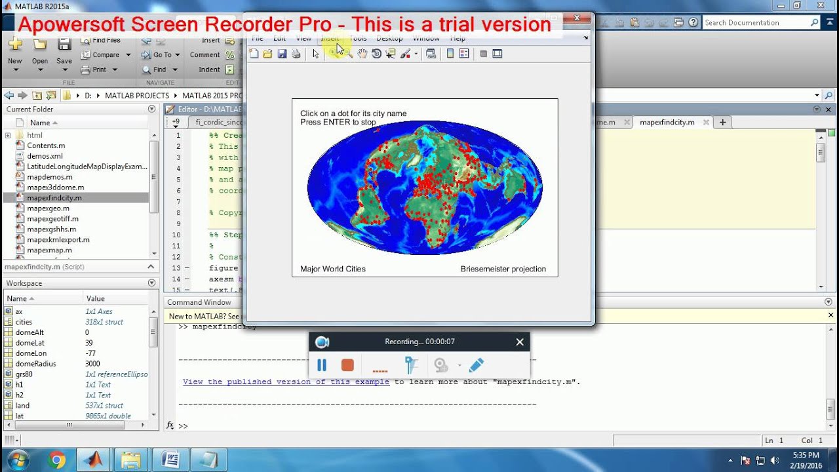Click Find Files button
Image resolution: width=839 pixels, height=472 pixels.
[101, 41]
